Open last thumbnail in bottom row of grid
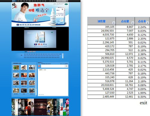Screen dimensions: 150x116 32,91
